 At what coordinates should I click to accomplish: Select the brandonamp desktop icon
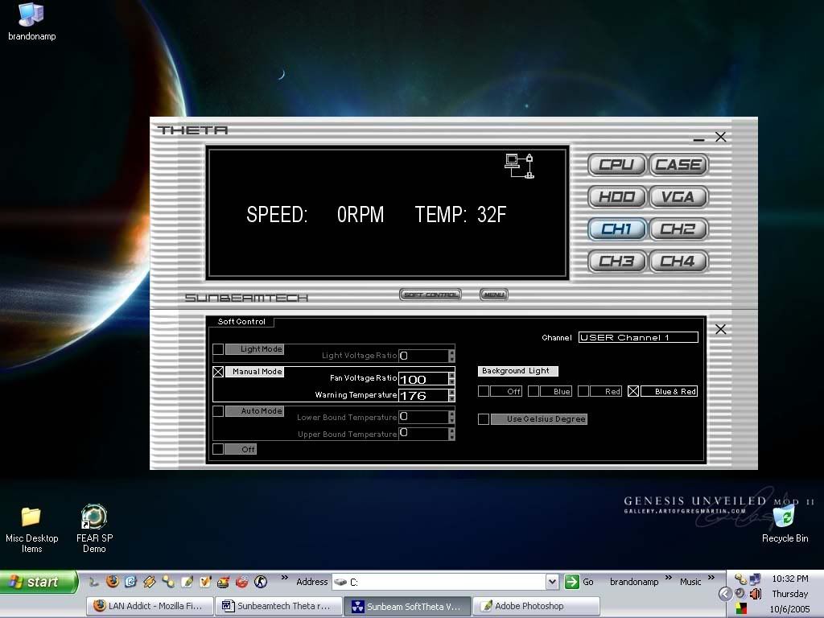31,22
